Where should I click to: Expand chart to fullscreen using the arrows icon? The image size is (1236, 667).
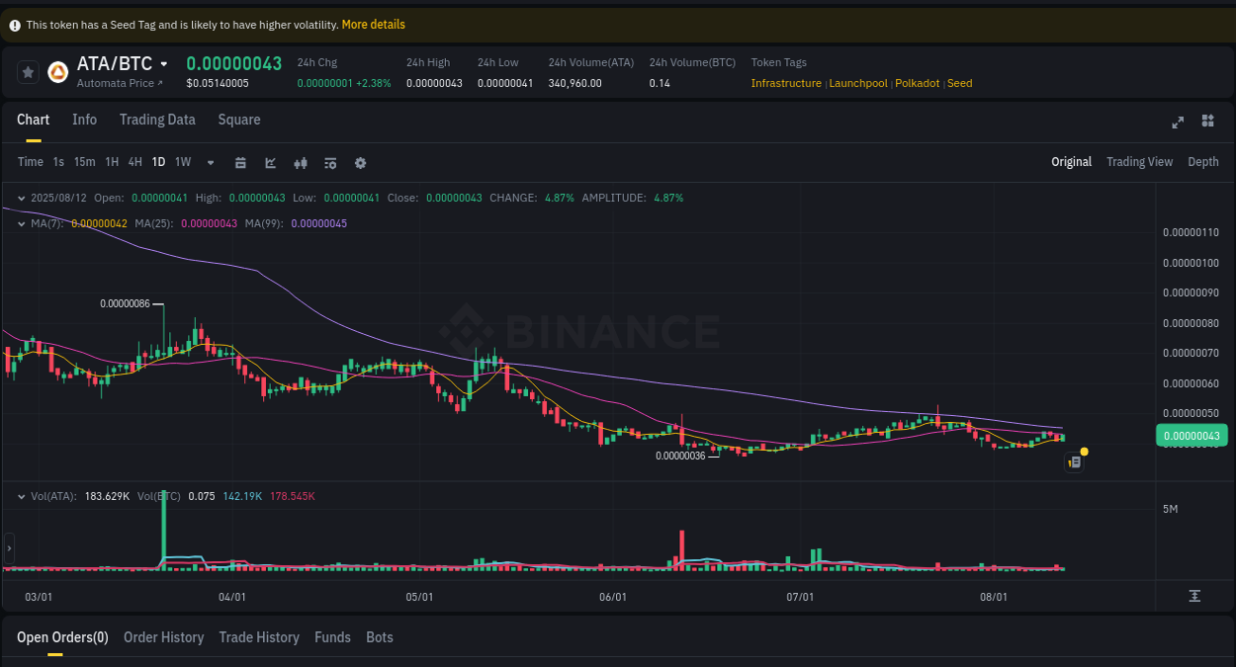click(1178, 122)
